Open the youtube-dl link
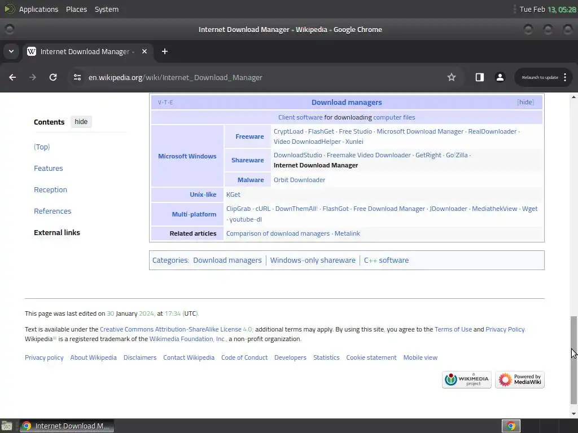578x433 pixels. point(246,219)
